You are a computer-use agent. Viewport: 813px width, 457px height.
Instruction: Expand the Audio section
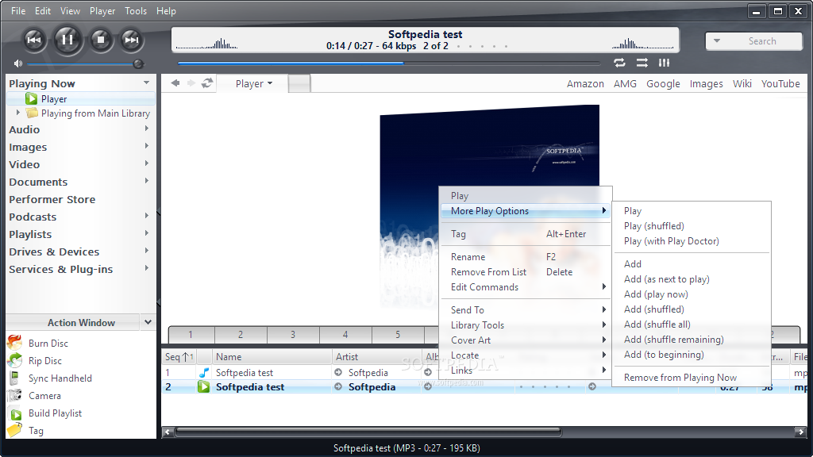(147, 129)
